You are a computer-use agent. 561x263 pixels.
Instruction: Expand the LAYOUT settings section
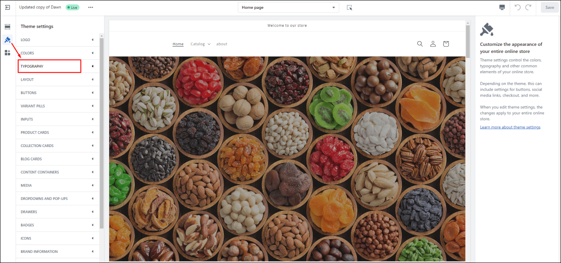click(x=58, y=79)
